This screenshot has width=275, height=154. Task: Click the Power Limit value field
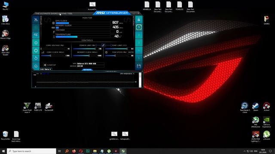[x=99, y=49]
